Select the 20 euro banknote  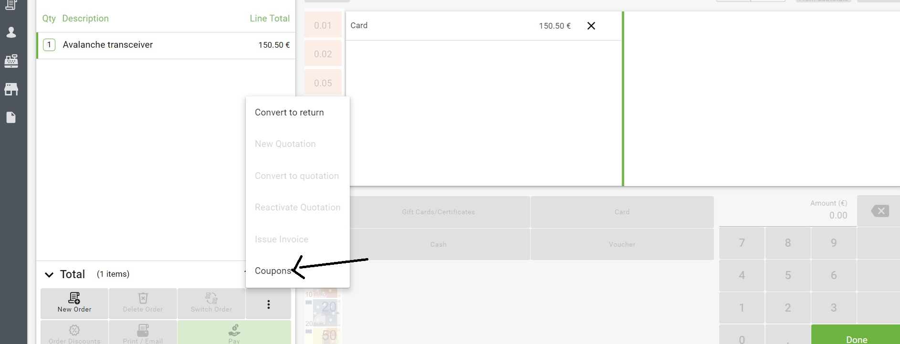323,312
